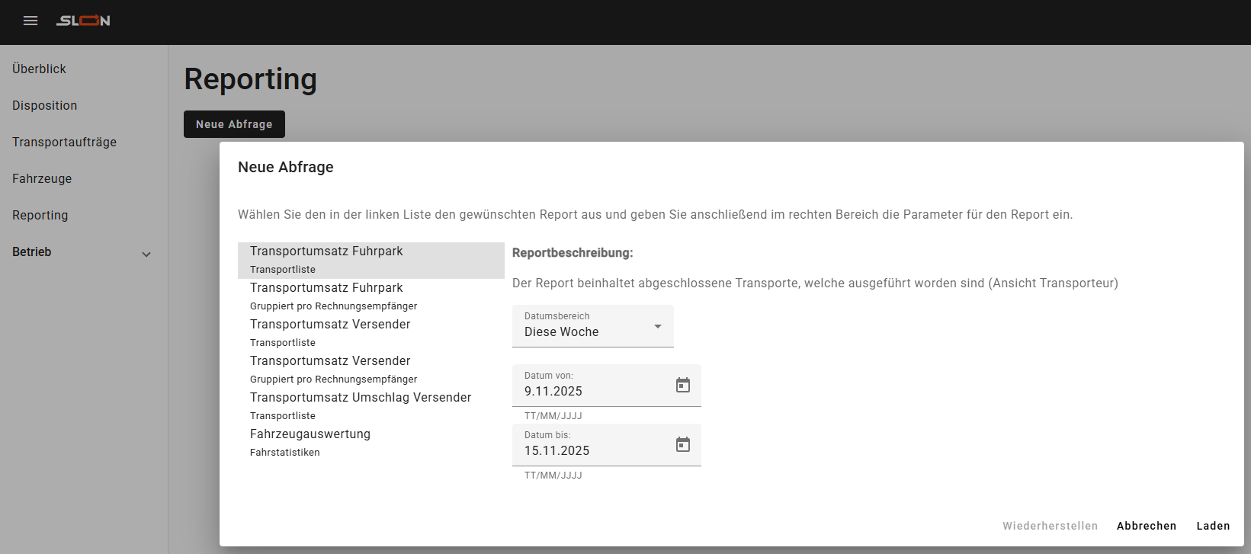Open Fahrzeuge in the sidebar
Screen dimensions: 1251x554
(42, 178)
